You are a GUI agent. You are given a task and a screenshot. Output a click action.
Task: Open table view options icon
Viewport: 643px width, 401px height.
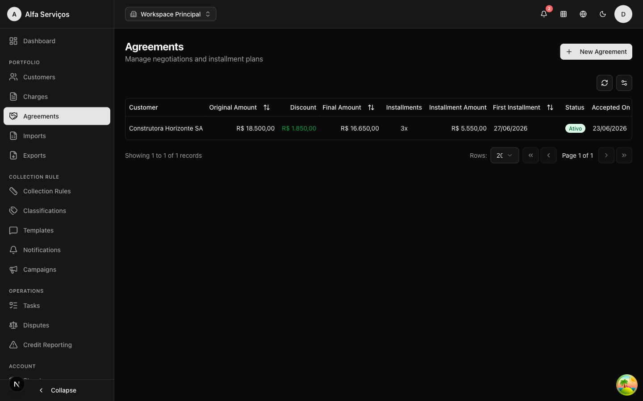coord(624,83)
